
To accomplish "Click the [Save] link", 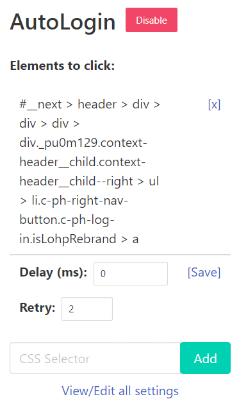I will 204,273.
